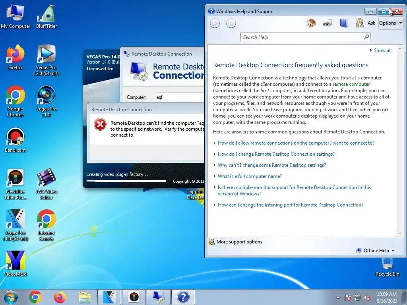Select the BluffTitler desktop icon
The height and width of the screenshot is (305, 407).
[47, 17]
